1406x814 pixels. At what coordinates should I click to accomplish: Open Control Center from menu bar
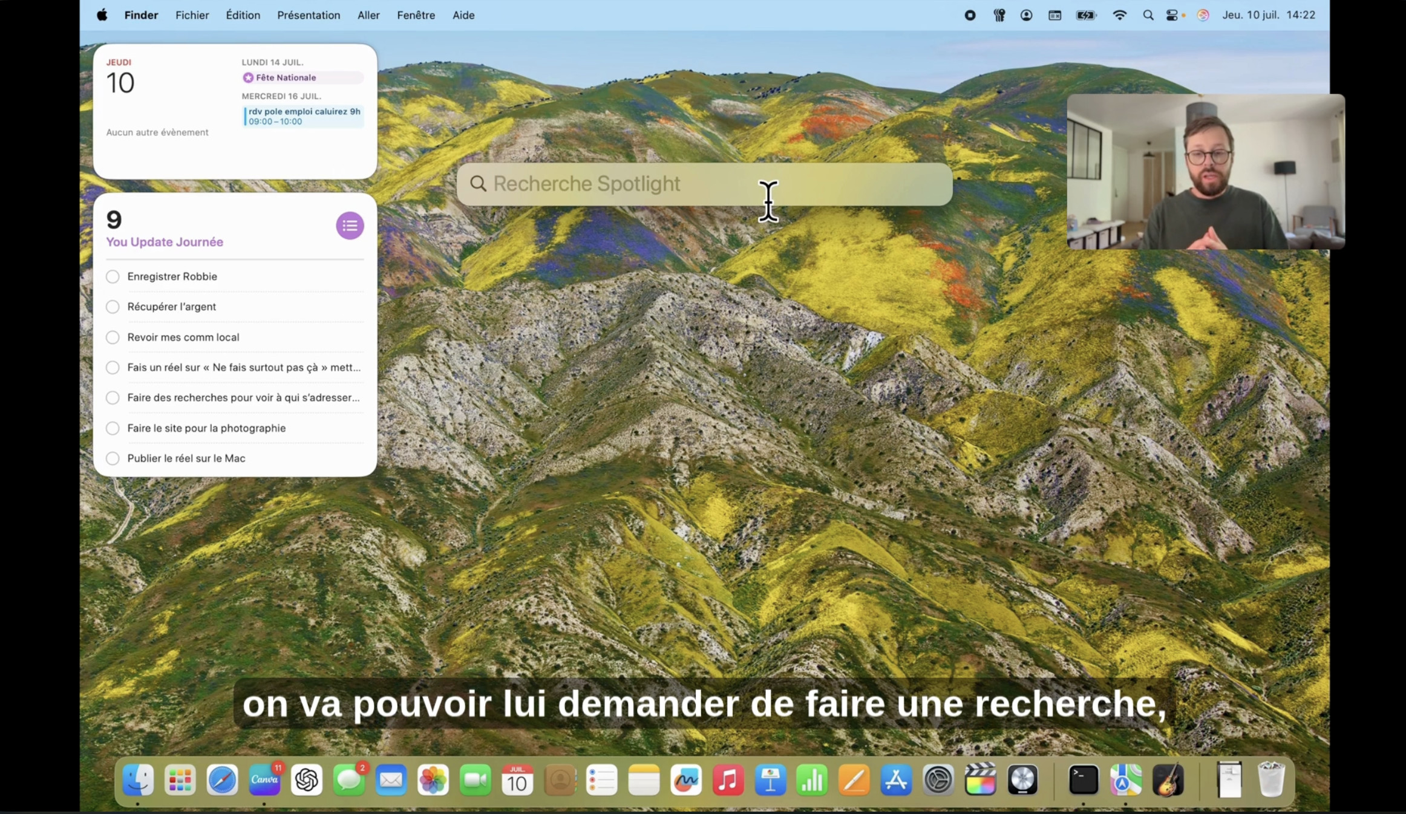(x=1172, y=15)
